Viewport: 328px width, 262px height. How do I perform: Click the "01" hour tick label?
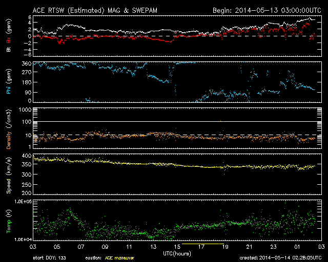[297, 247]
